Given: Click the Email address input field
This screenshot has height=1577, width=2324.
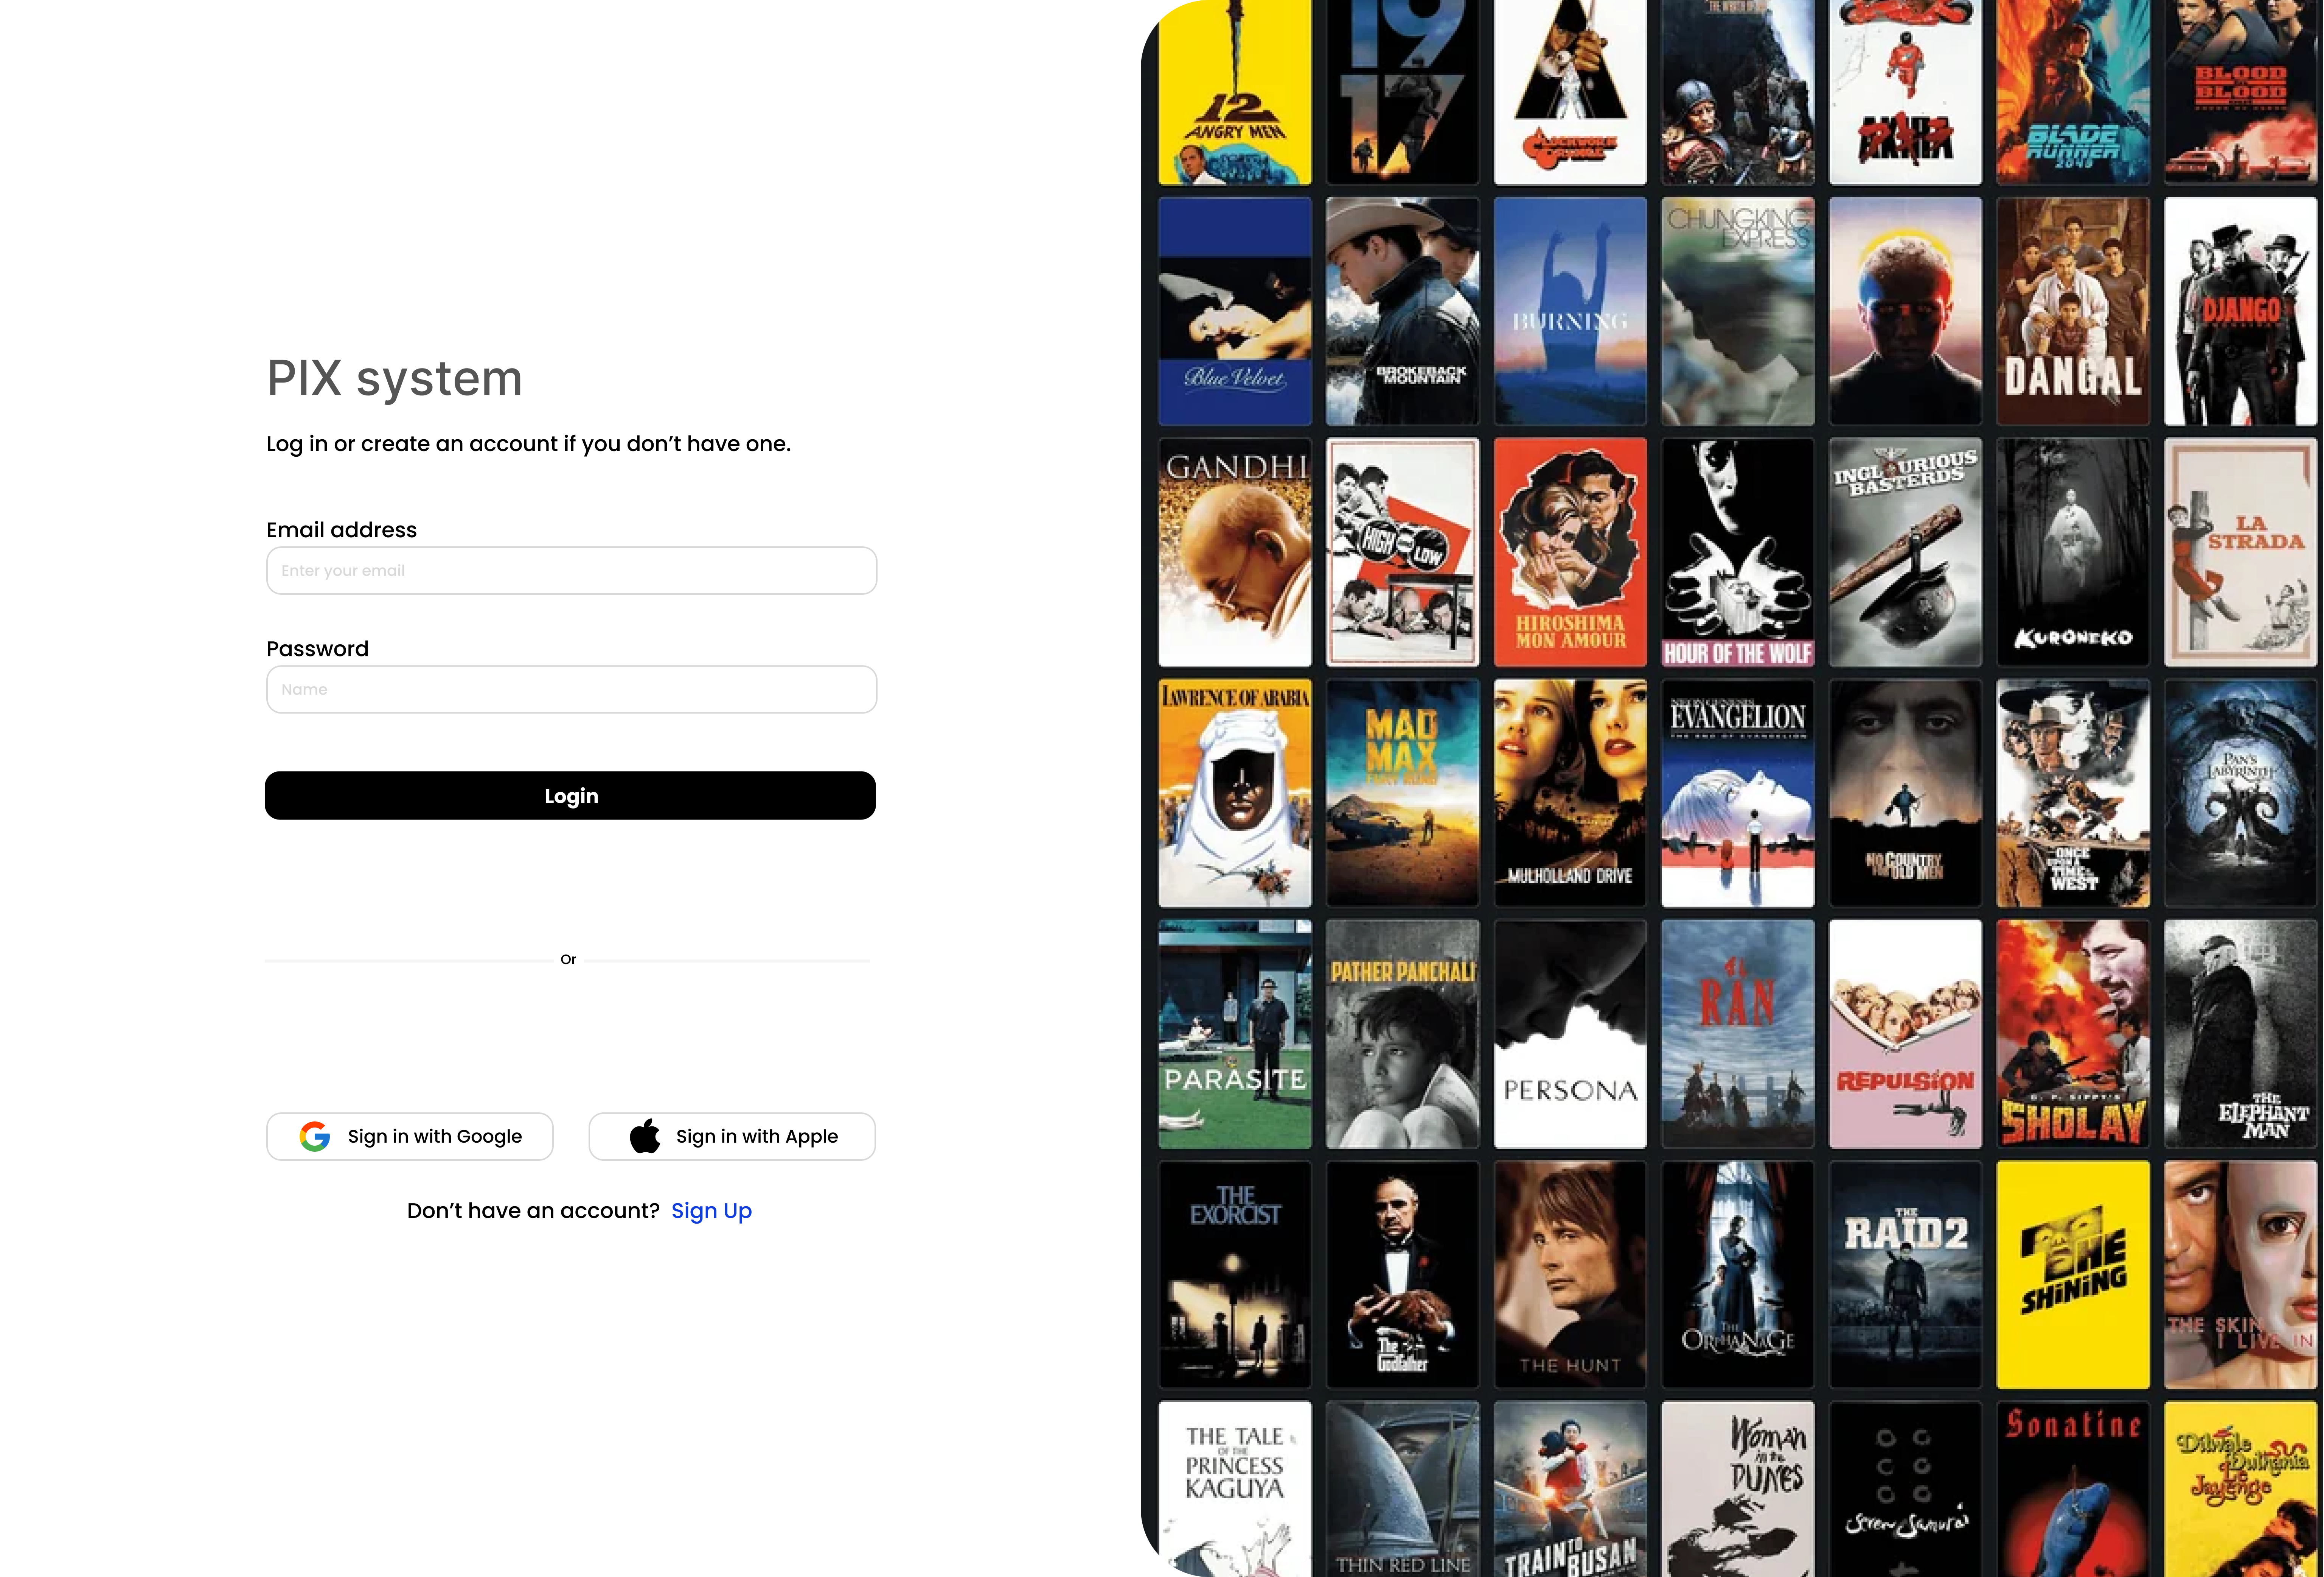Looking at the screenshot, I should pos(571,570).
